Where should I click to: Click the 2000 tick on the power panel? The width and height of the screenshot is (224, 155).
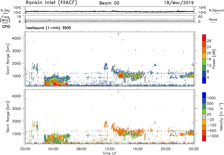pyautogui.click(x=17, y=63)
